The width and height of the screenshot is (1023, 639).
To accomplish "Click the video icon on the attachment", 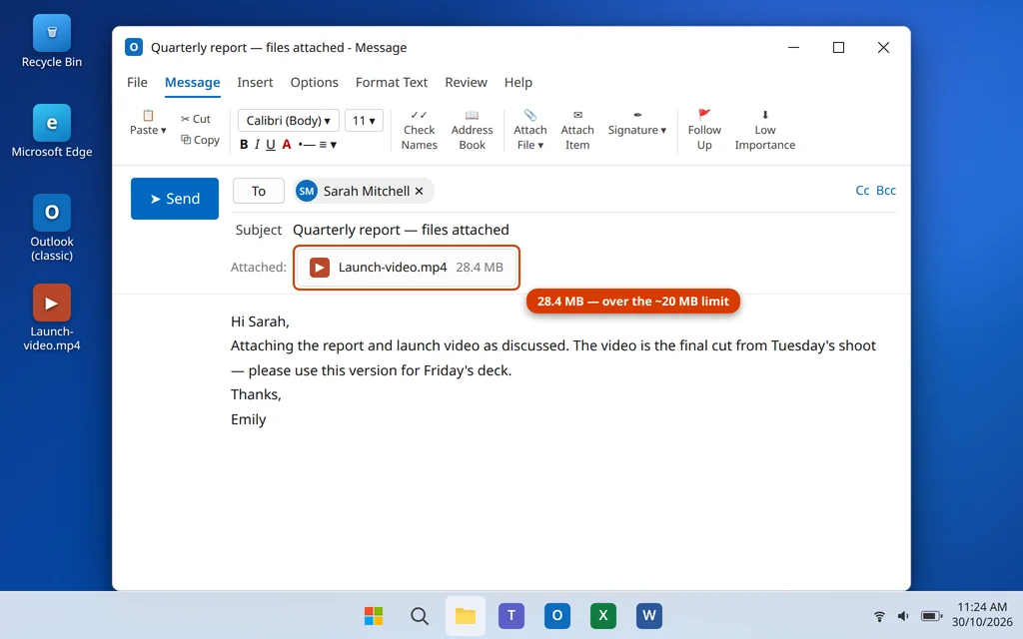I will (x=320, y=268).
